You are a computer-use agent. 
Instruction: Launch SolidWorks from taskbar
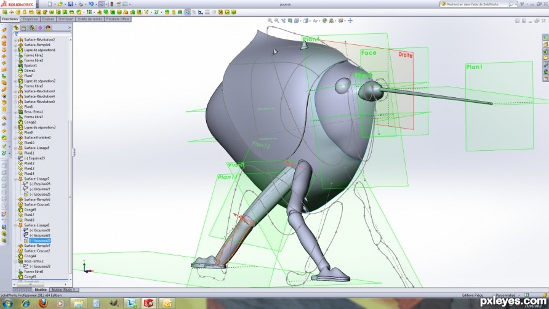(x=148, y=303)
